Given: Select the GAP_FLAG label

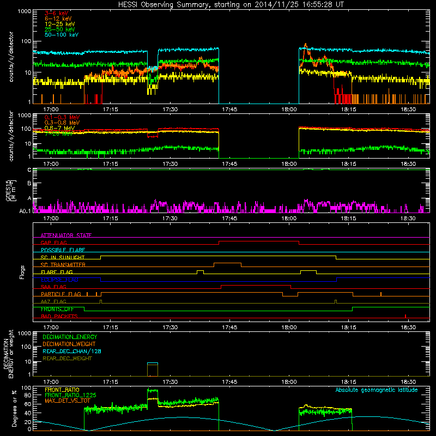Looking at the screenshot, I should pos(53,243).
